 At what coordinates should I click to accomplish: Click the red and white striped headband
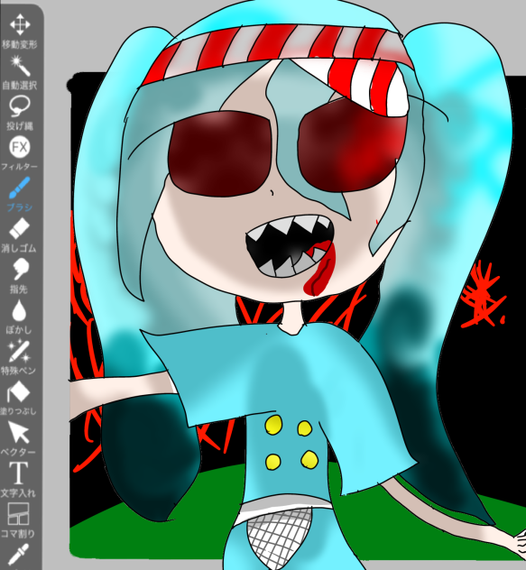pyautogui.click(x=276, y=54)
